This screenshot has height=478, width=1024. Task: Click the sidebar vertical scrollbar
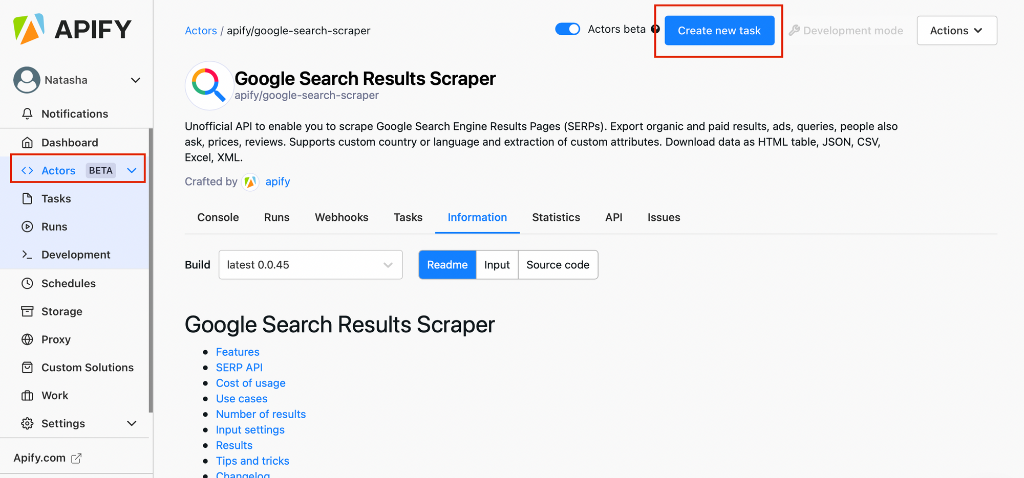pyautogui.click(x=151, y=270)
